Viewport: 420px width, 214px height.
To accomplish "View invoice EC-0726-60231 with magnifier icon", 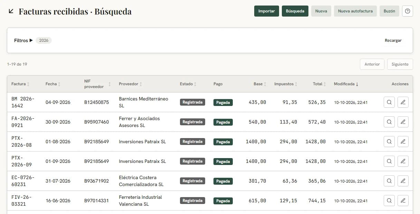I will (389, 181).
